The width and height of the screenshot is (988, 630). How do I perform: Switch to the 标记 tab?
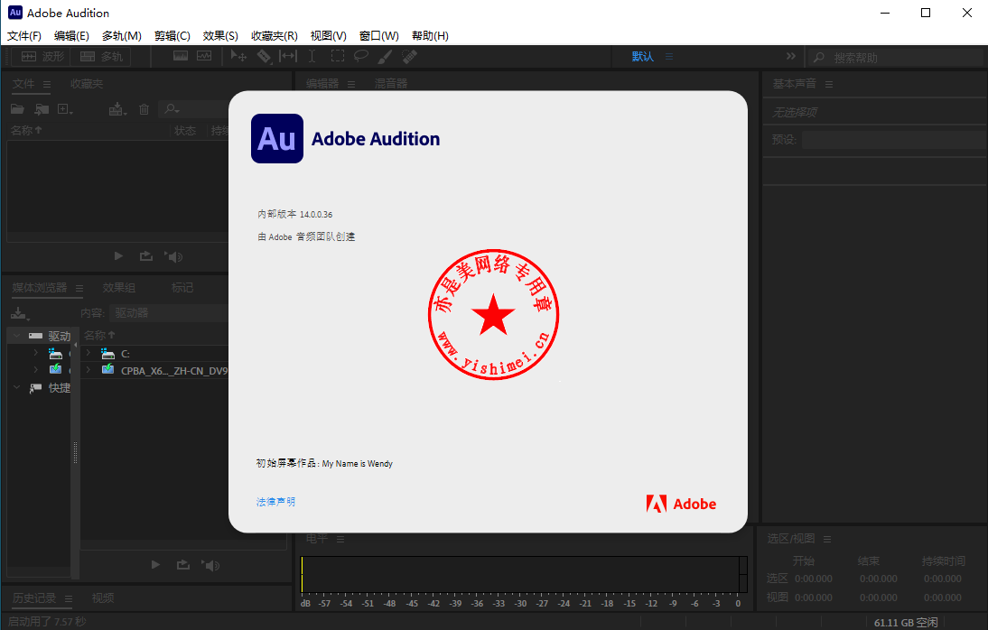pyautogui.click(x=182, y=288)
